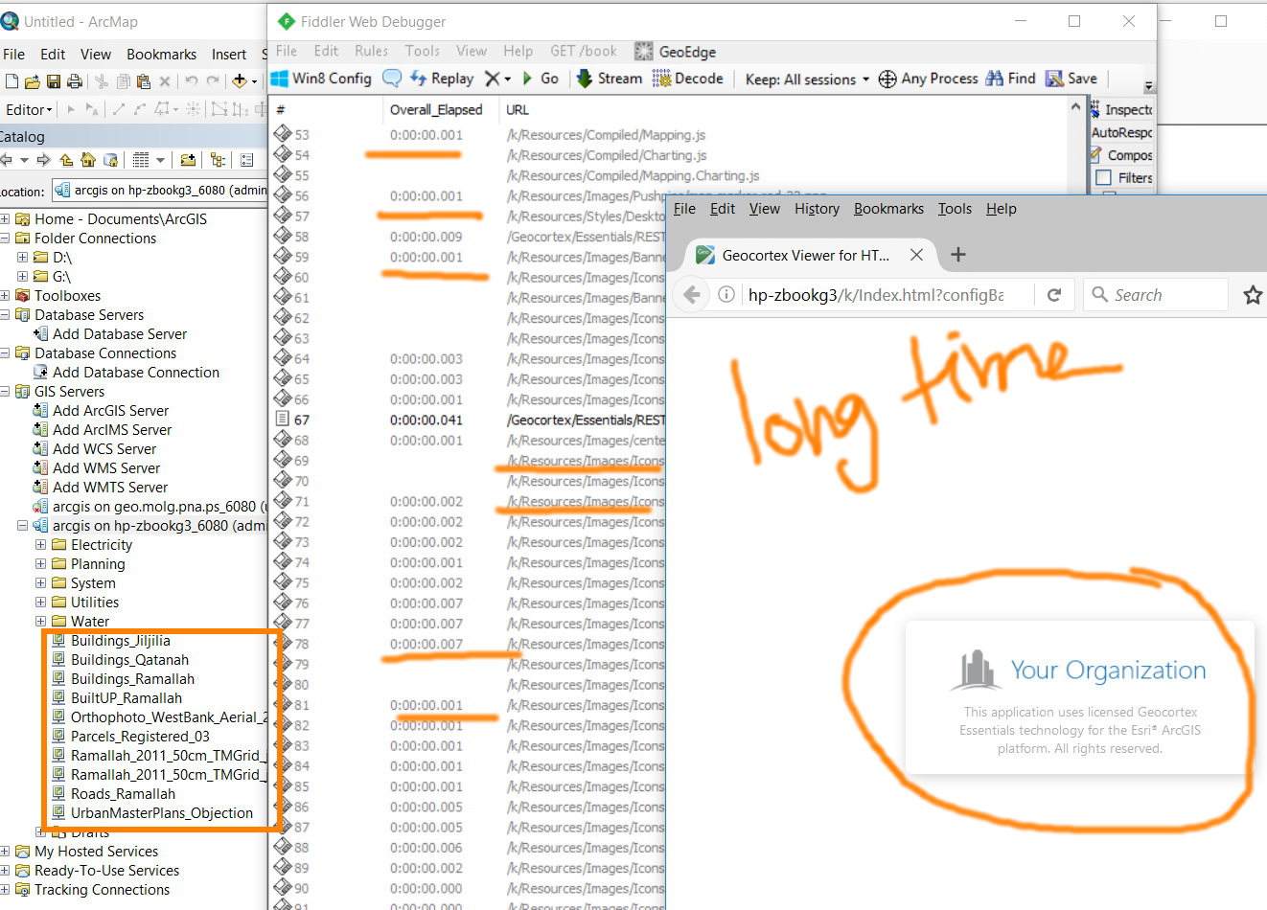
Task: Click Catalog Location field
Action: 159,191
